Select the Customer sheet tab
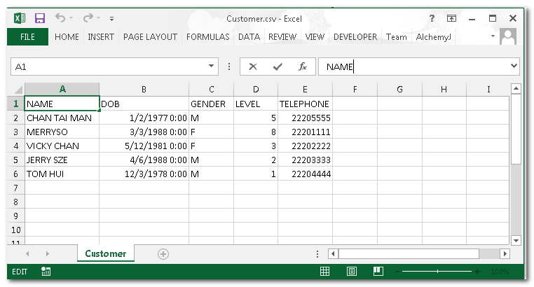The height and width of the screenshot is (287, 534). click(105, 254)
